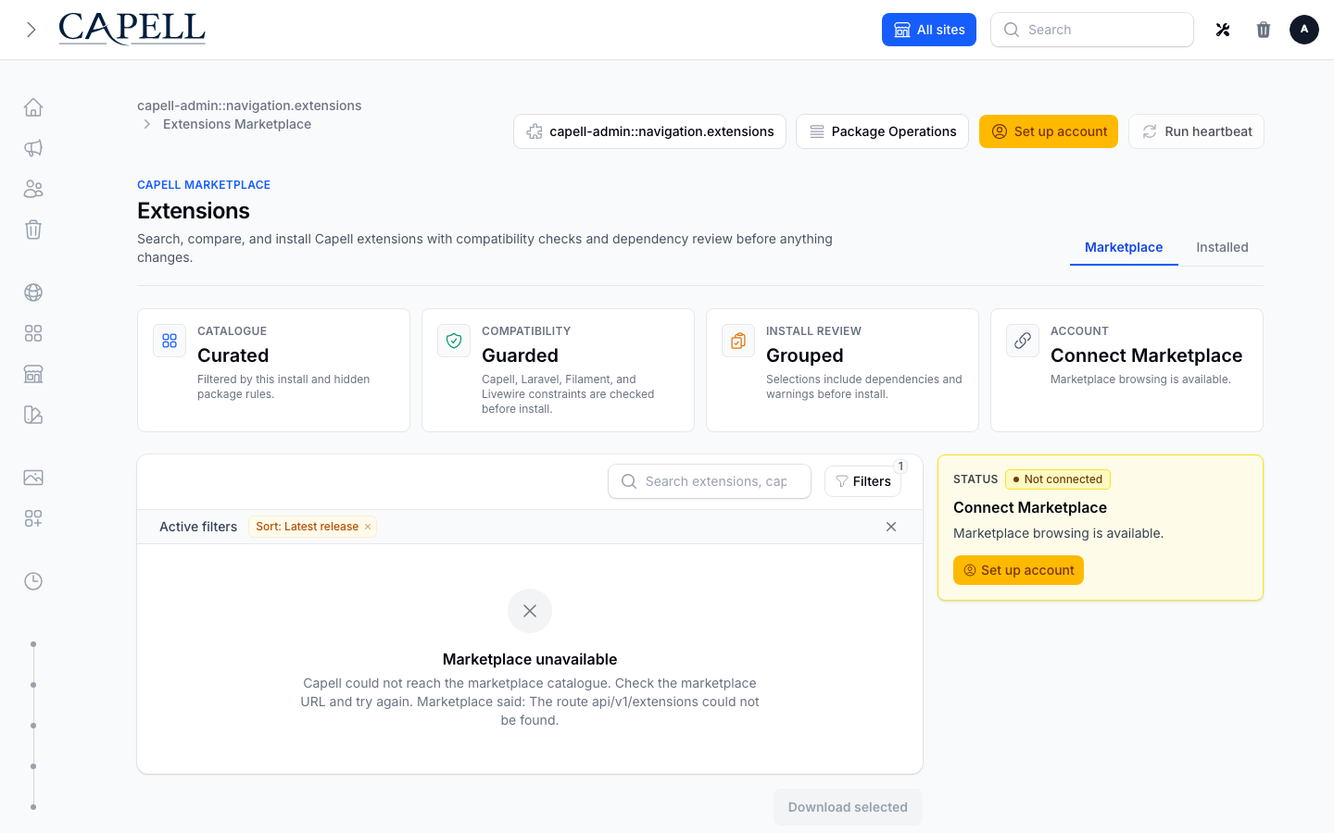Open the sidebar trash bin icon

coord(33,230)
